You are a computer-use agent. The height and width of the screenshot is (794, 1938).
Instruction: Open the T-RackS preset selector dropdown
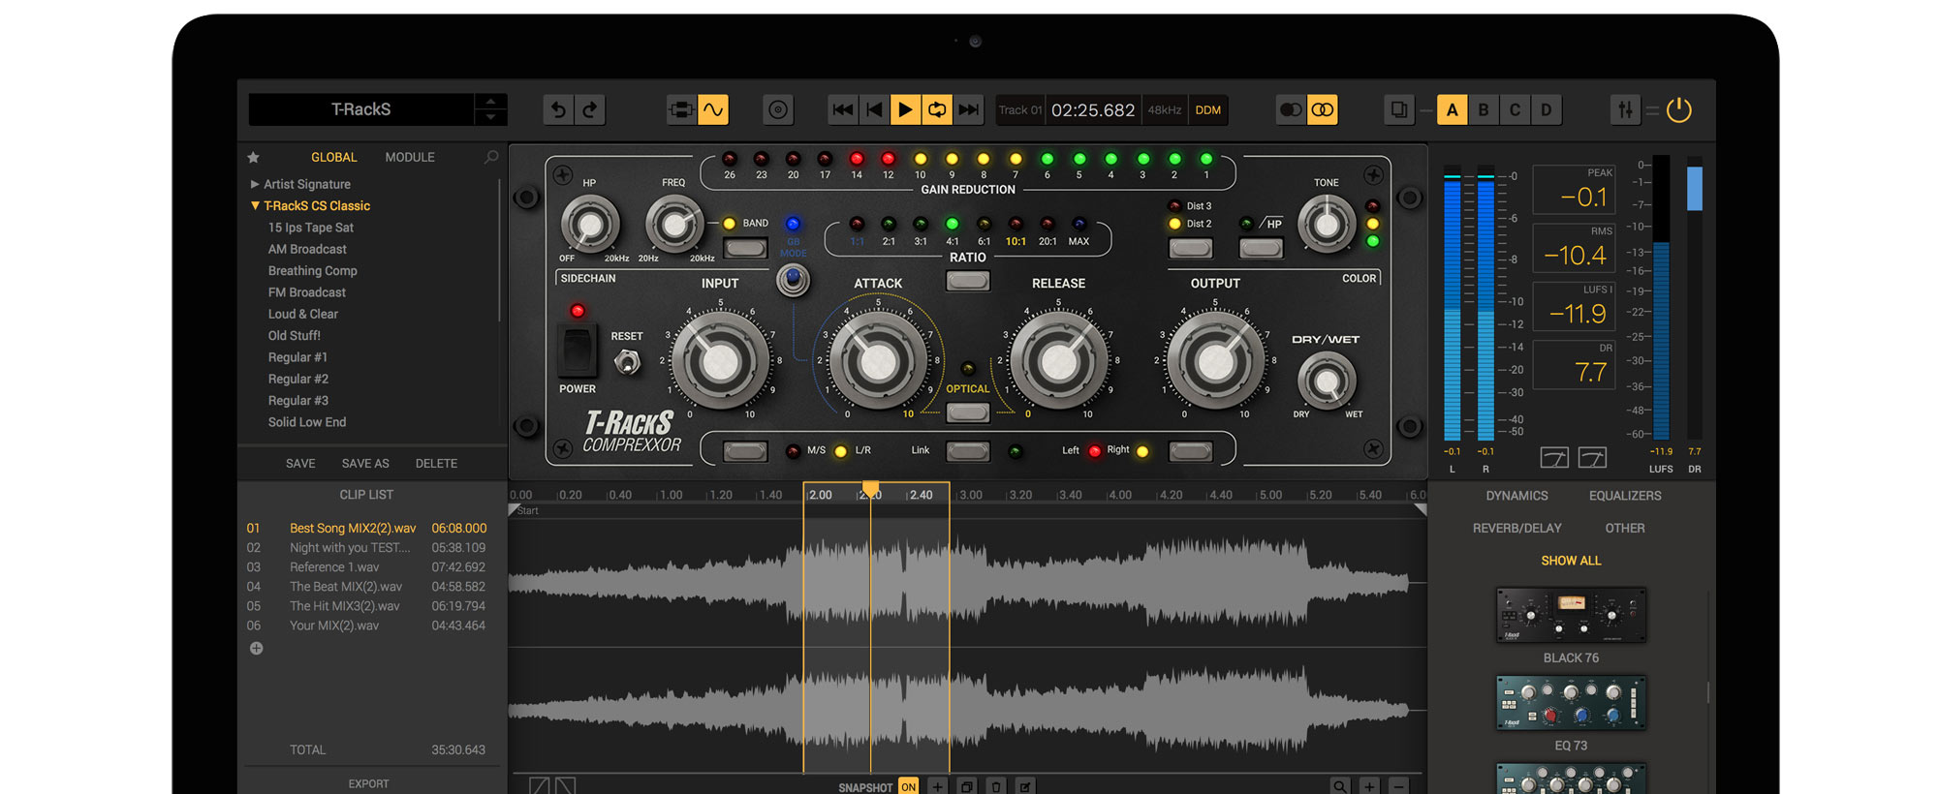pyautogui.click(x=490, y=109)
